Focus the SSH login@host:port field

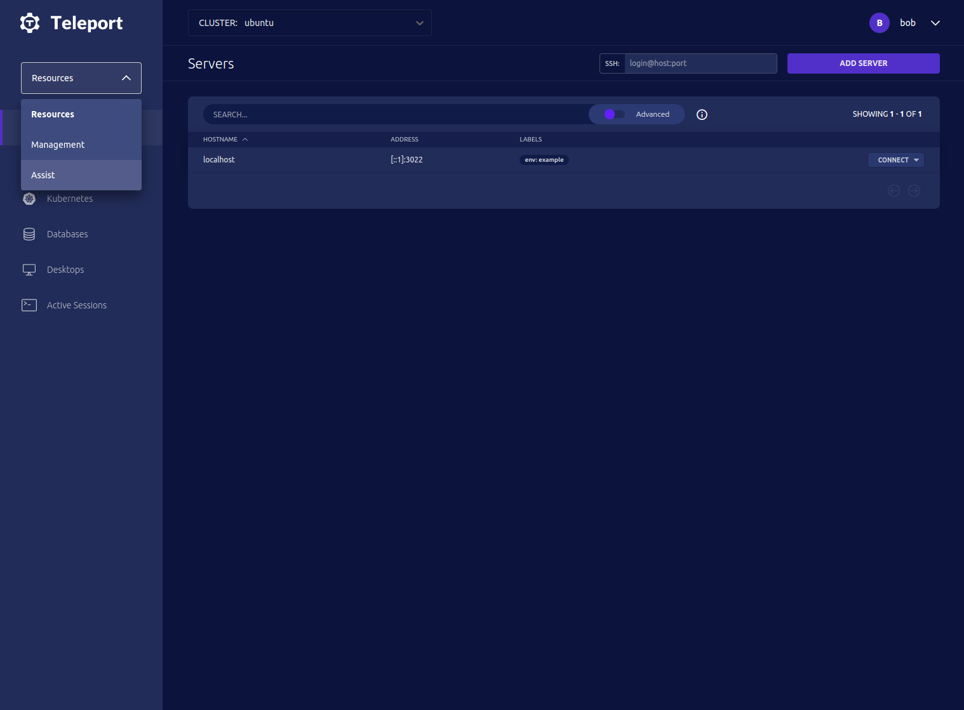[x=700, y=63]
